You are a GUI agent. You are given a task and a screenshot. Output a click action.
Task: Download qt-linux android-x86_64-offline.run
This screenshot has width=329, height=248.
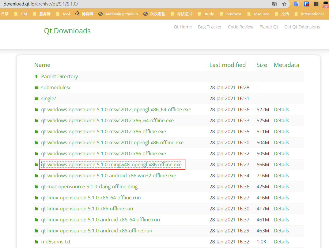[x=100, y=220]
